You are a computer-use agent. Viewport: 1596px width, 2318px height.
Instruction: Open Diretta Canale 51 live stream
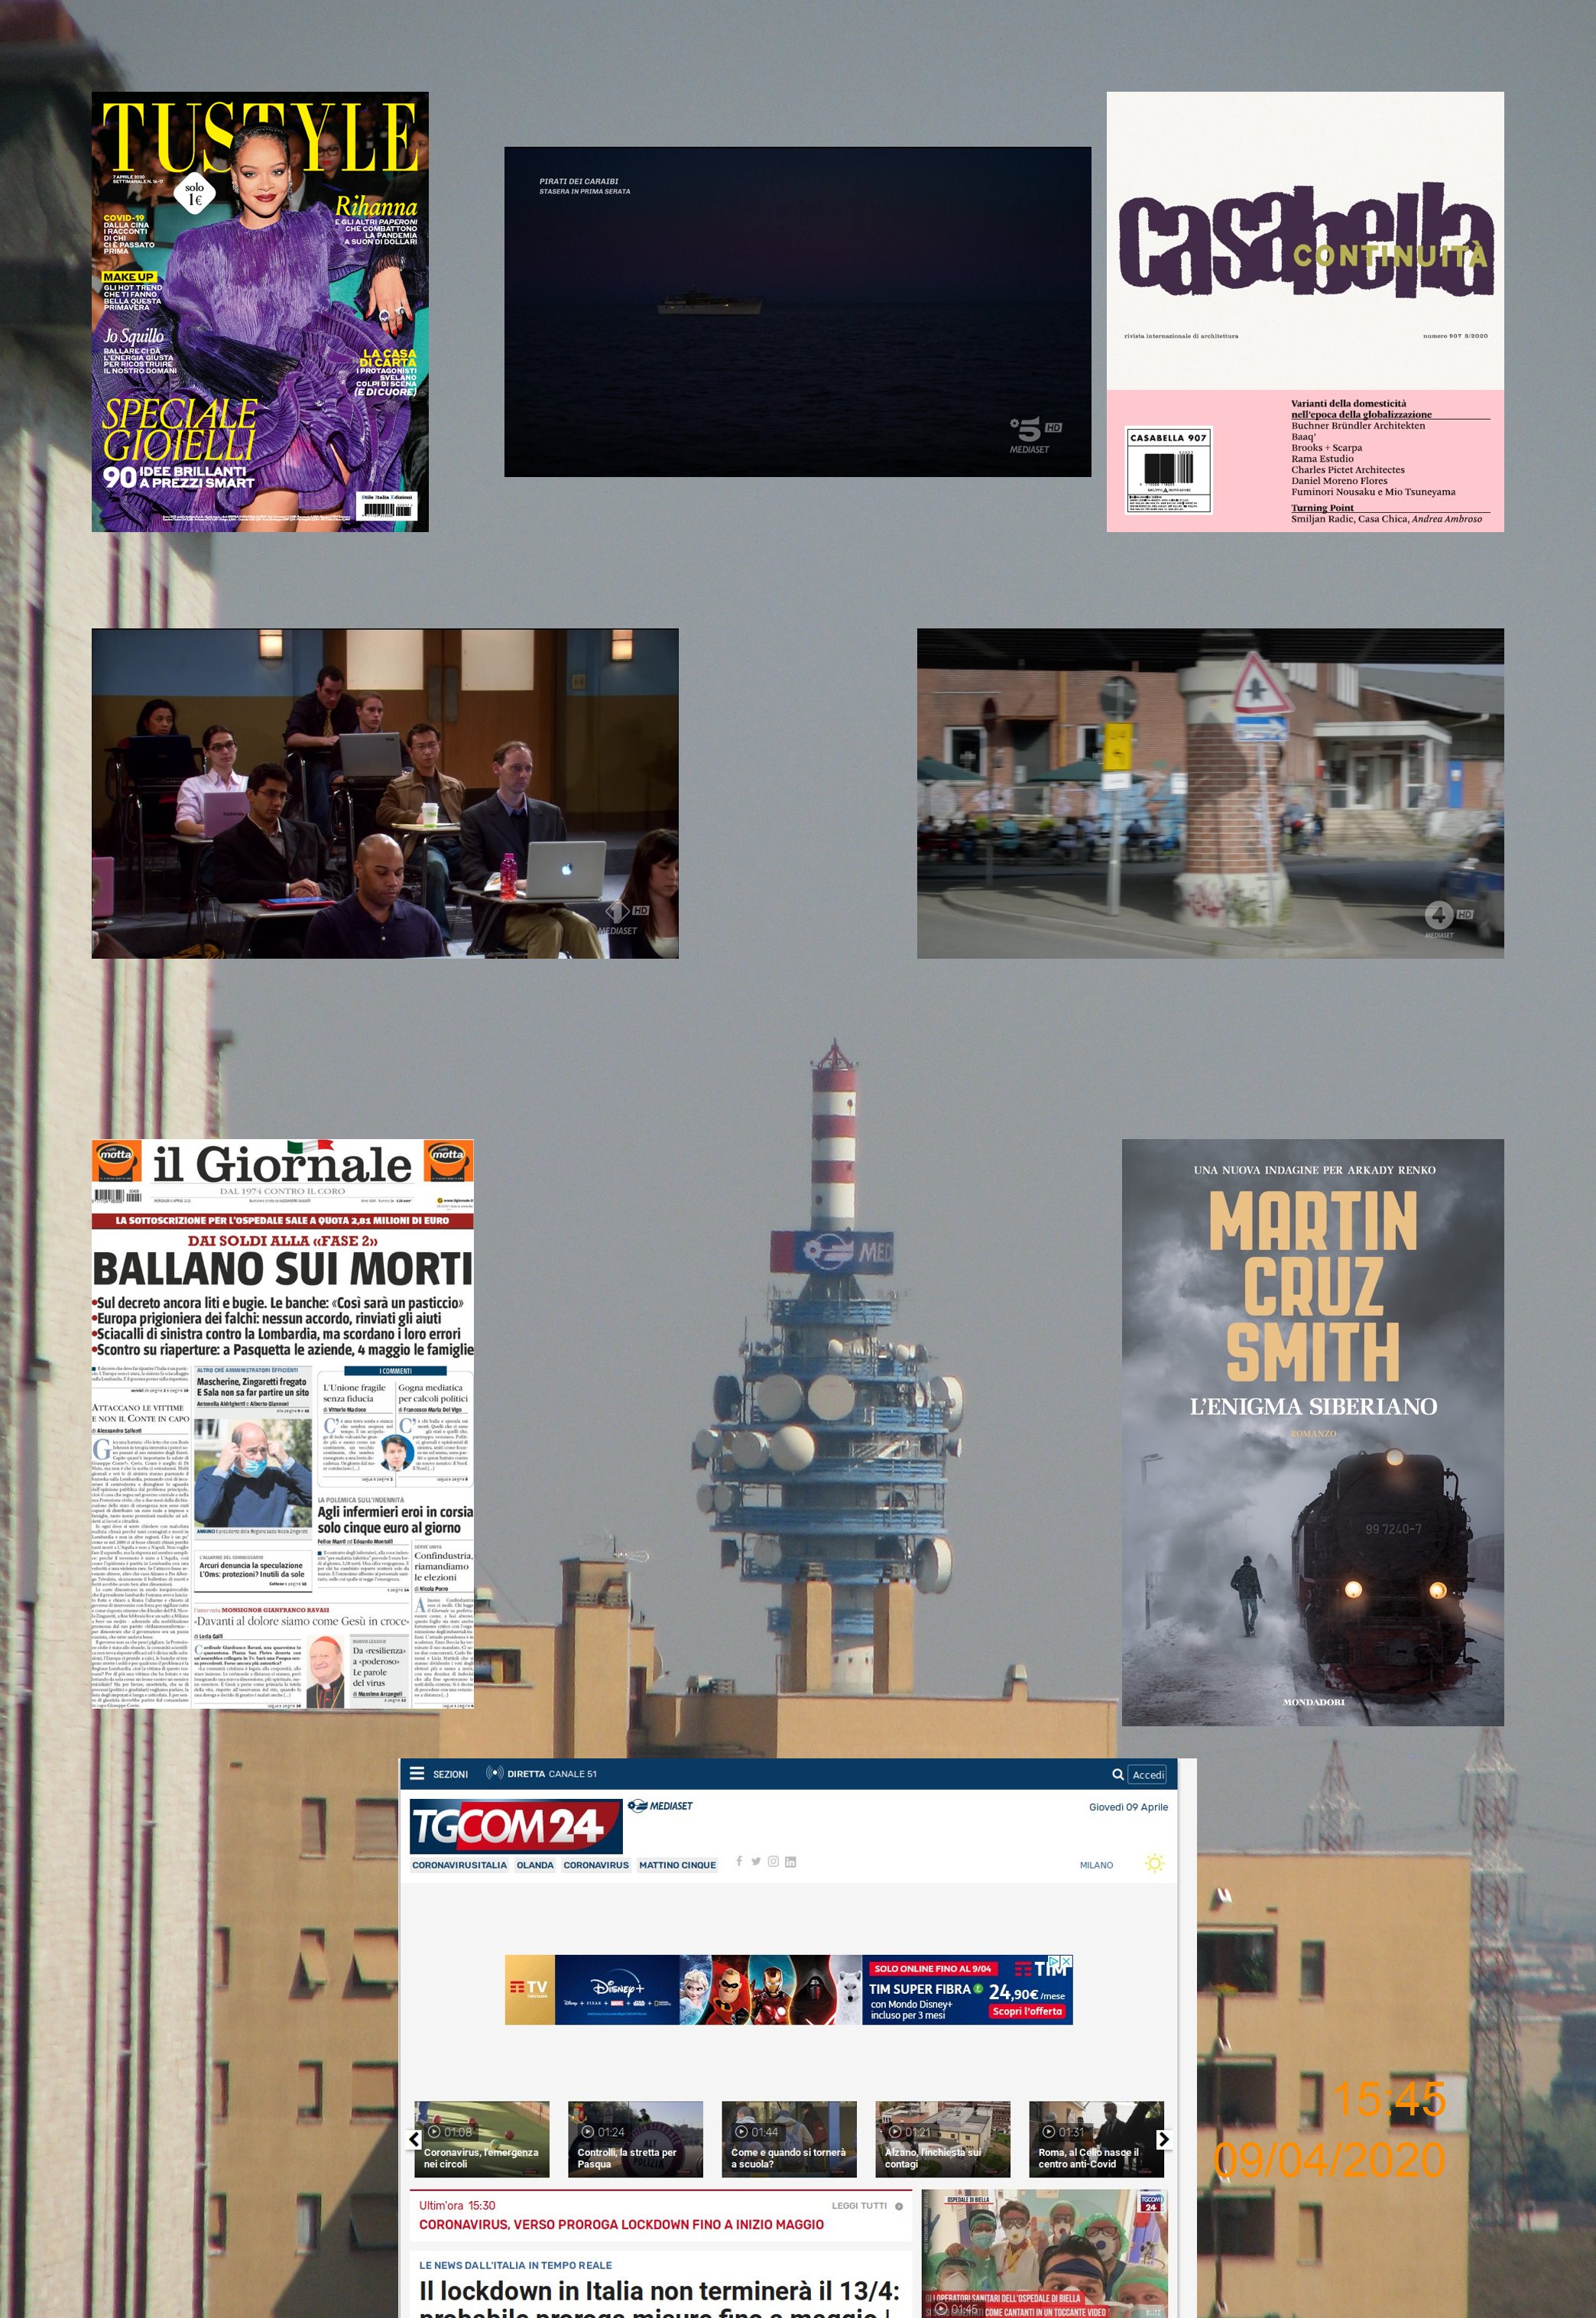point(541,1774)
